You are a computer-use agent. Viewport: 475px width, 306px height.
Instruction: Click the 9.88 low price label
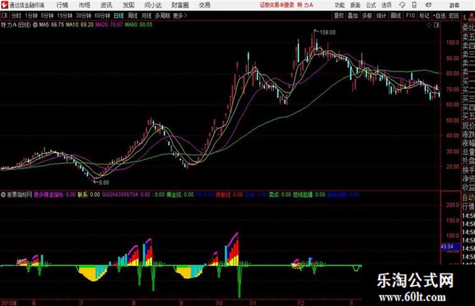(104, 183)
